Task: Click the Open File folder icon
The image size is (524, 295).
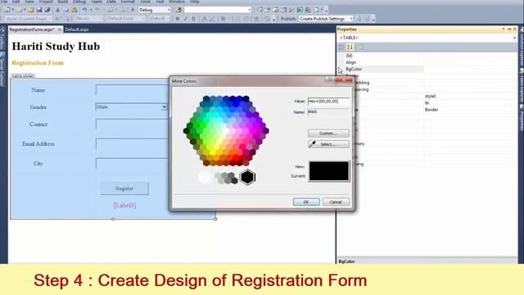Action: point(31,10)
